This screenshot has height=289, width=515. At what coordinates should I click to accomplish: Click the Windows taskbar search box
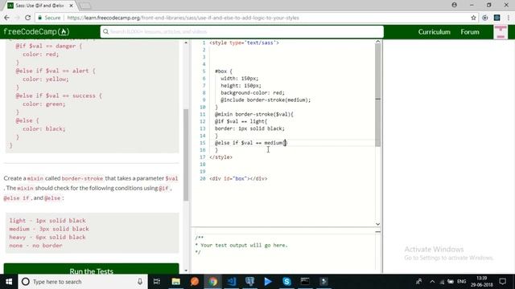click(83, 282)
